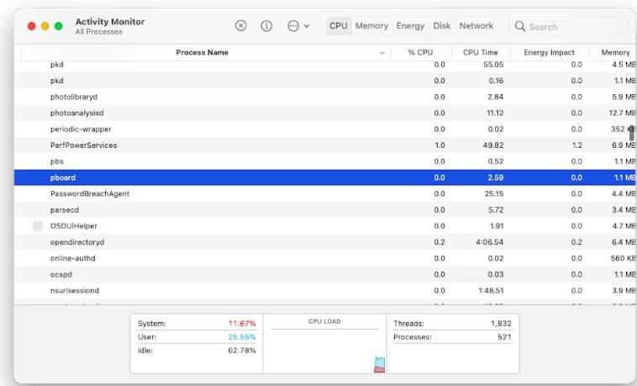Click the Threads count 1,832
This screenshot has height=386, width=637.
[501, 324]
